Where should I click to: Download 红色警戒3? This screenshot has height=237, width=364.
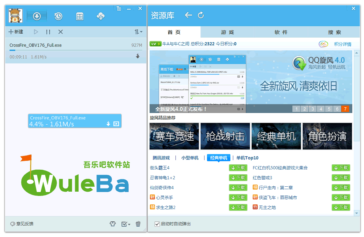pyautogui.click(x=341, y=178)
